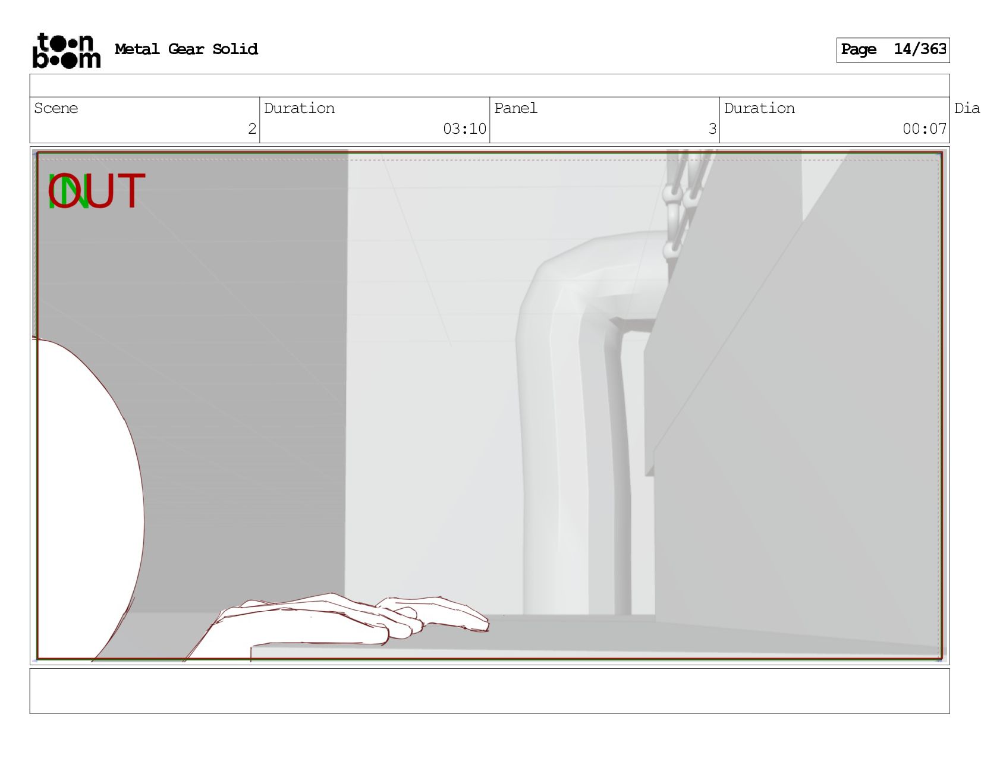The width and height of the screenshot is (981, 758).
Task: Click the 'Page 14/363' box
Action: [x=892, y=50]
